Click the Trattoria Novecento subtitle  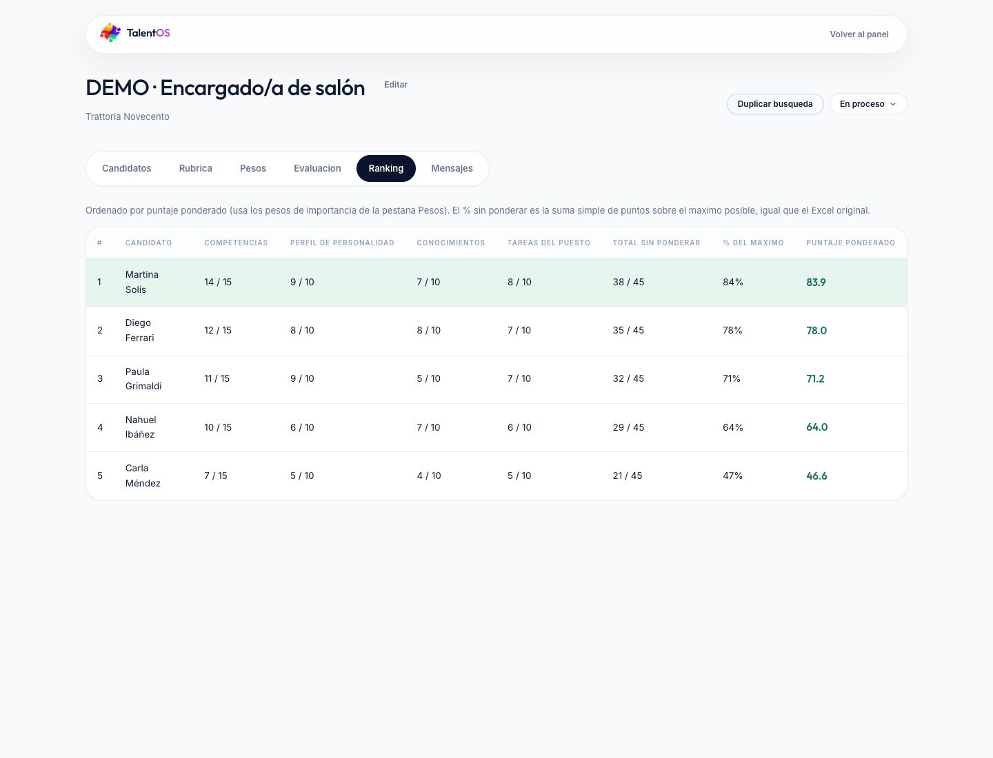click(128, 117)
